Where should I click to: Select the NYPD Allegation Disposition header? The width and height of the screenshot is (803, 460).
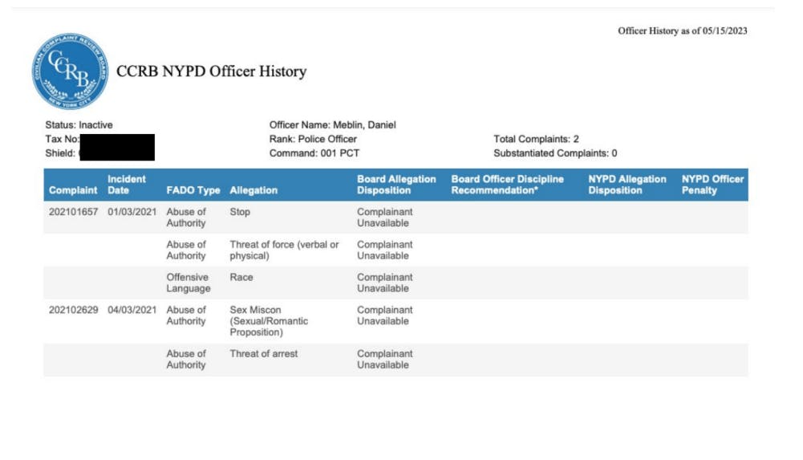click(627, 185)
